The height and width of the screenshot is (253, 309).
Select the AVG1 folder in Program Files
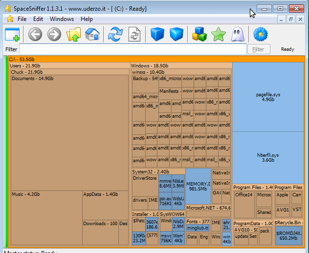(x=282, y=211)
